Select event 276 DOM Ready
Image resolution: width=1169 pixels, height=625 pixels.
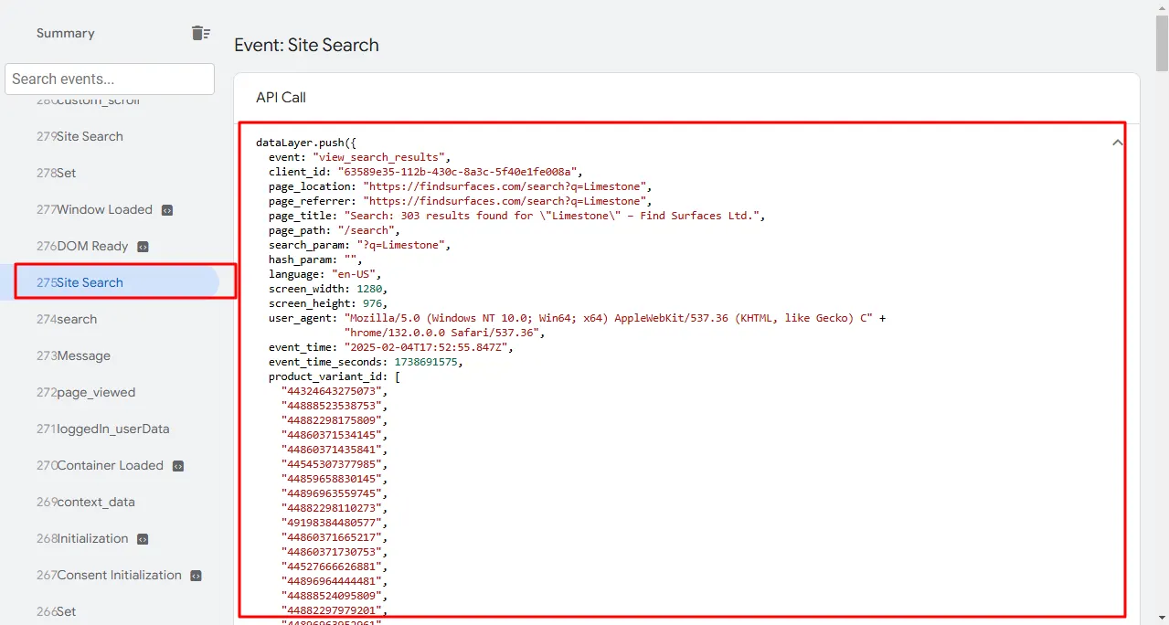[110, 246]
